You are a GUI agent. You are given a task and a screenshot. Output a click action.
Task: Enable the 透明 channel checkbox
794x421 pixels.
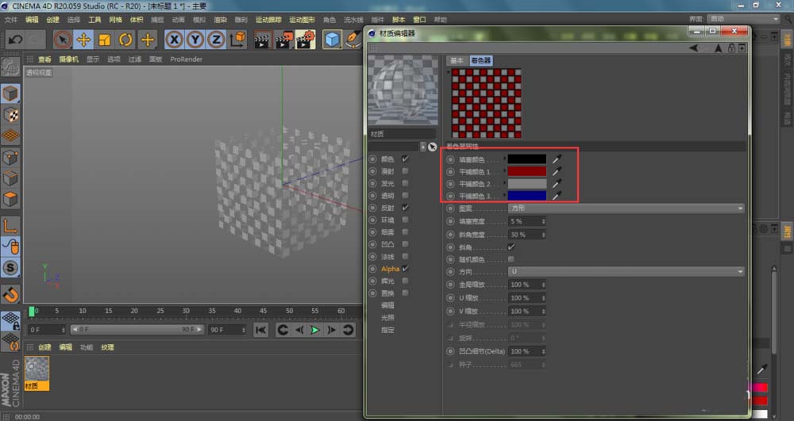(405, 196)
